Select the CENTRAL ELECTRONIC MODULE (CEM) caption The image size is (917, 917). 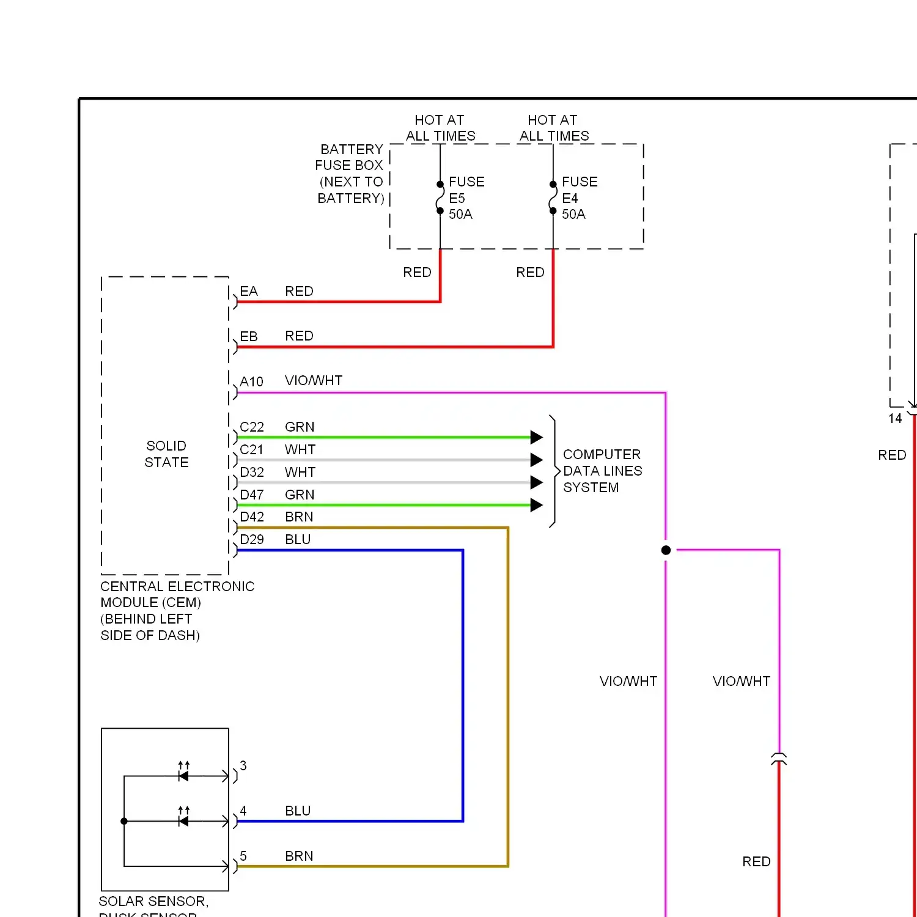tap(177, 611)
